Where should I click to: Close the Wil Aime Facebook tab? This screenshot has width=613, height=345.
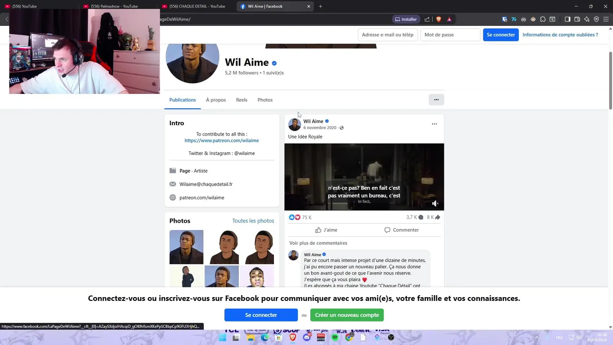point(308,6)
